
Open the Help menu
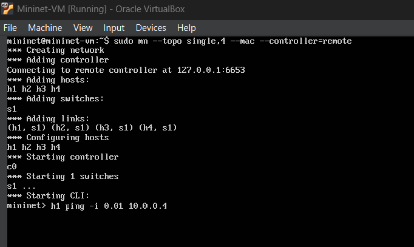(x=186, y=28)
